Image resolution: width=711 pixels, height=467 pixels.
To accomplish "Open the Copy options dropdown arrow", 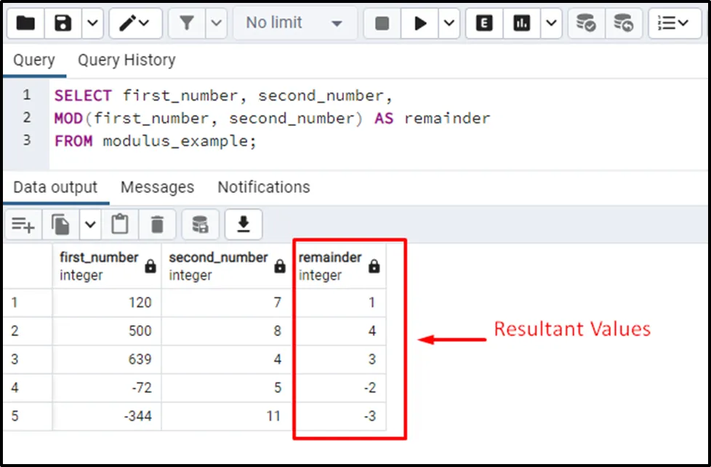I will click(x=89, y=225).
